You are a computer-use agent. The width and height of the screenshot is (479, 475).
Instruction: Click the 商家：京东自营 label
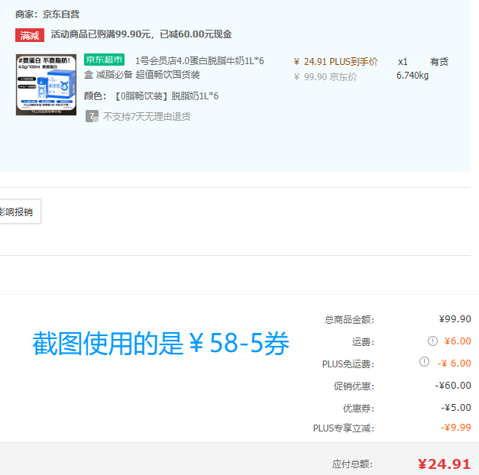coord(47,15)
